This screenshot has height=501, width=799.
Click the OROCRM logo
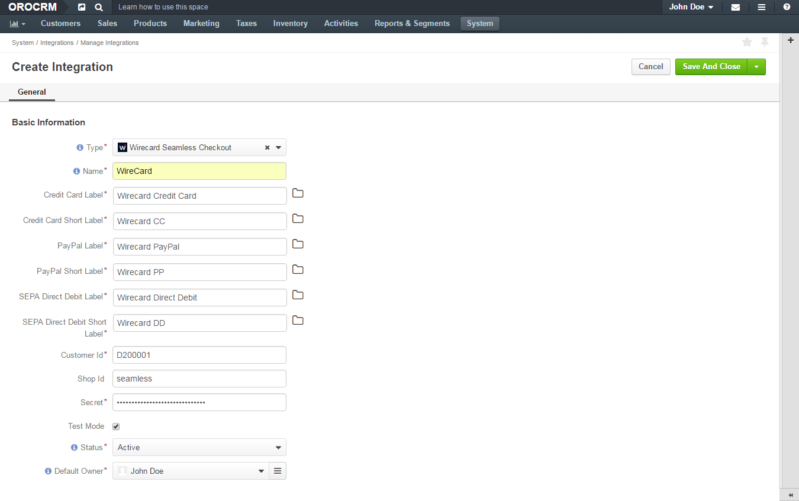click(x=33, y=7)
